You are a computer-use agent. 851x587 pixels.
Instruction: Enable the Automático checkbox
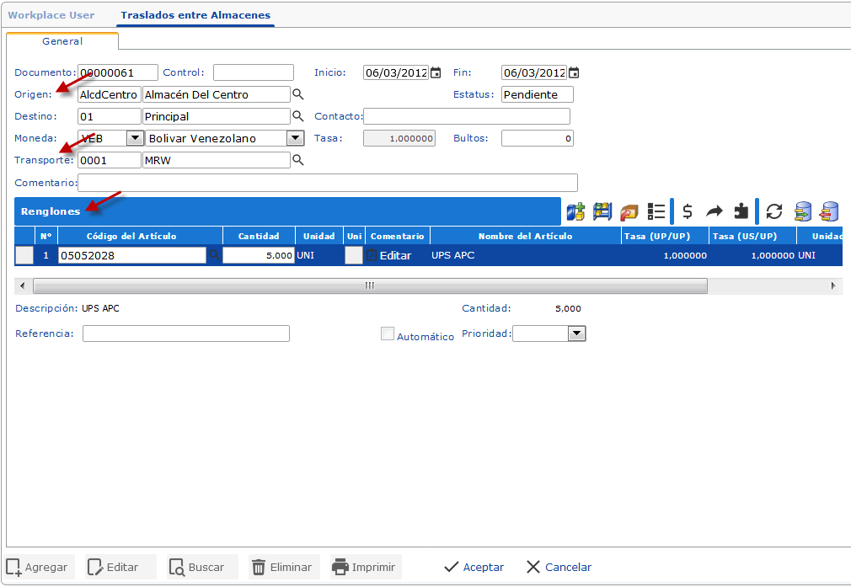(x=388, y=334)
